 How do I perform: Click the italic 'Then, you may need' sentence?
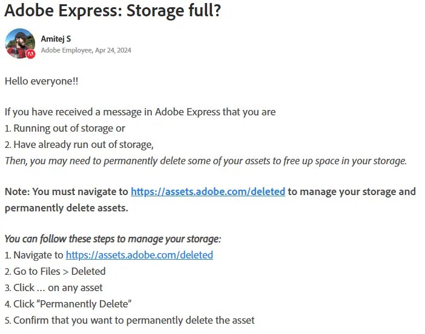206,161
